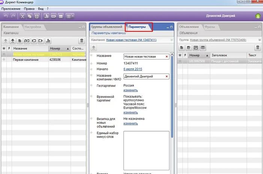Viewport: 263px width, 174px height.
Task: Toggle the star beside Геотаргетинг
Action: (91, 85)
